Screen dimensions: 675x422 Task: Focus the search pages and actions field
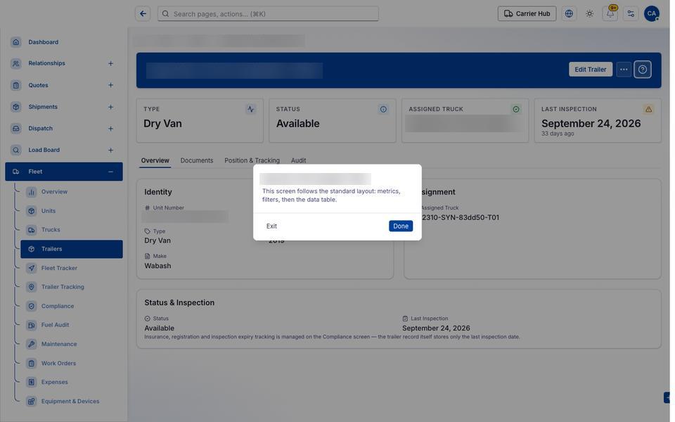(268, 14)
